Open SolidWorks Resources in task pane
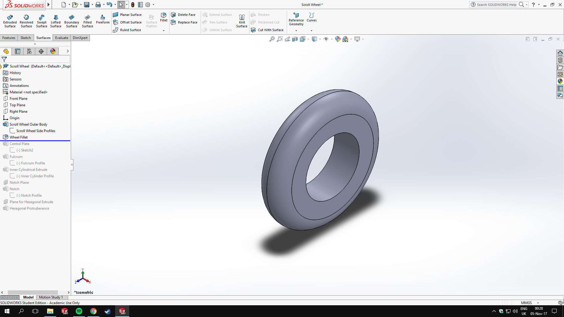This screenshot has width=564, height=317. 560,53
